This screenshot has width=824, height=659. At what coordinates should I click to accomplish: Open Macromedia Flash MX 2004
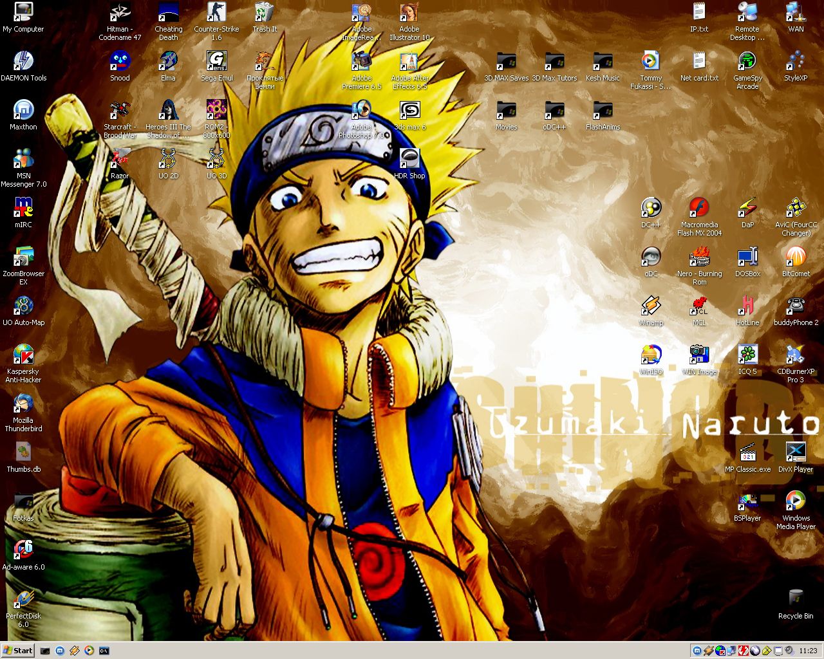(699, 217)
